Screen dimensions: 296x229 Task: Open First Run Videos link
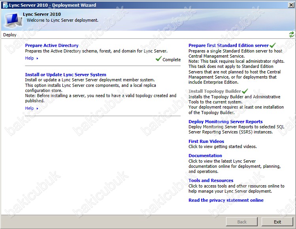(x=206, y=141)
